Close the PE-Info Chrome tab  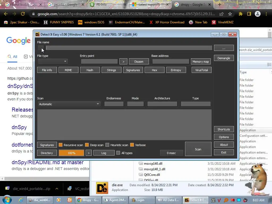125,5
